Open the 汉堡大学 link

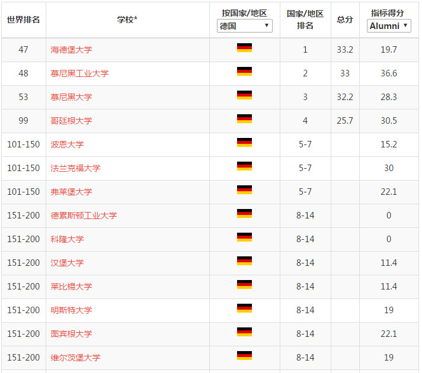tap(68, 263)
